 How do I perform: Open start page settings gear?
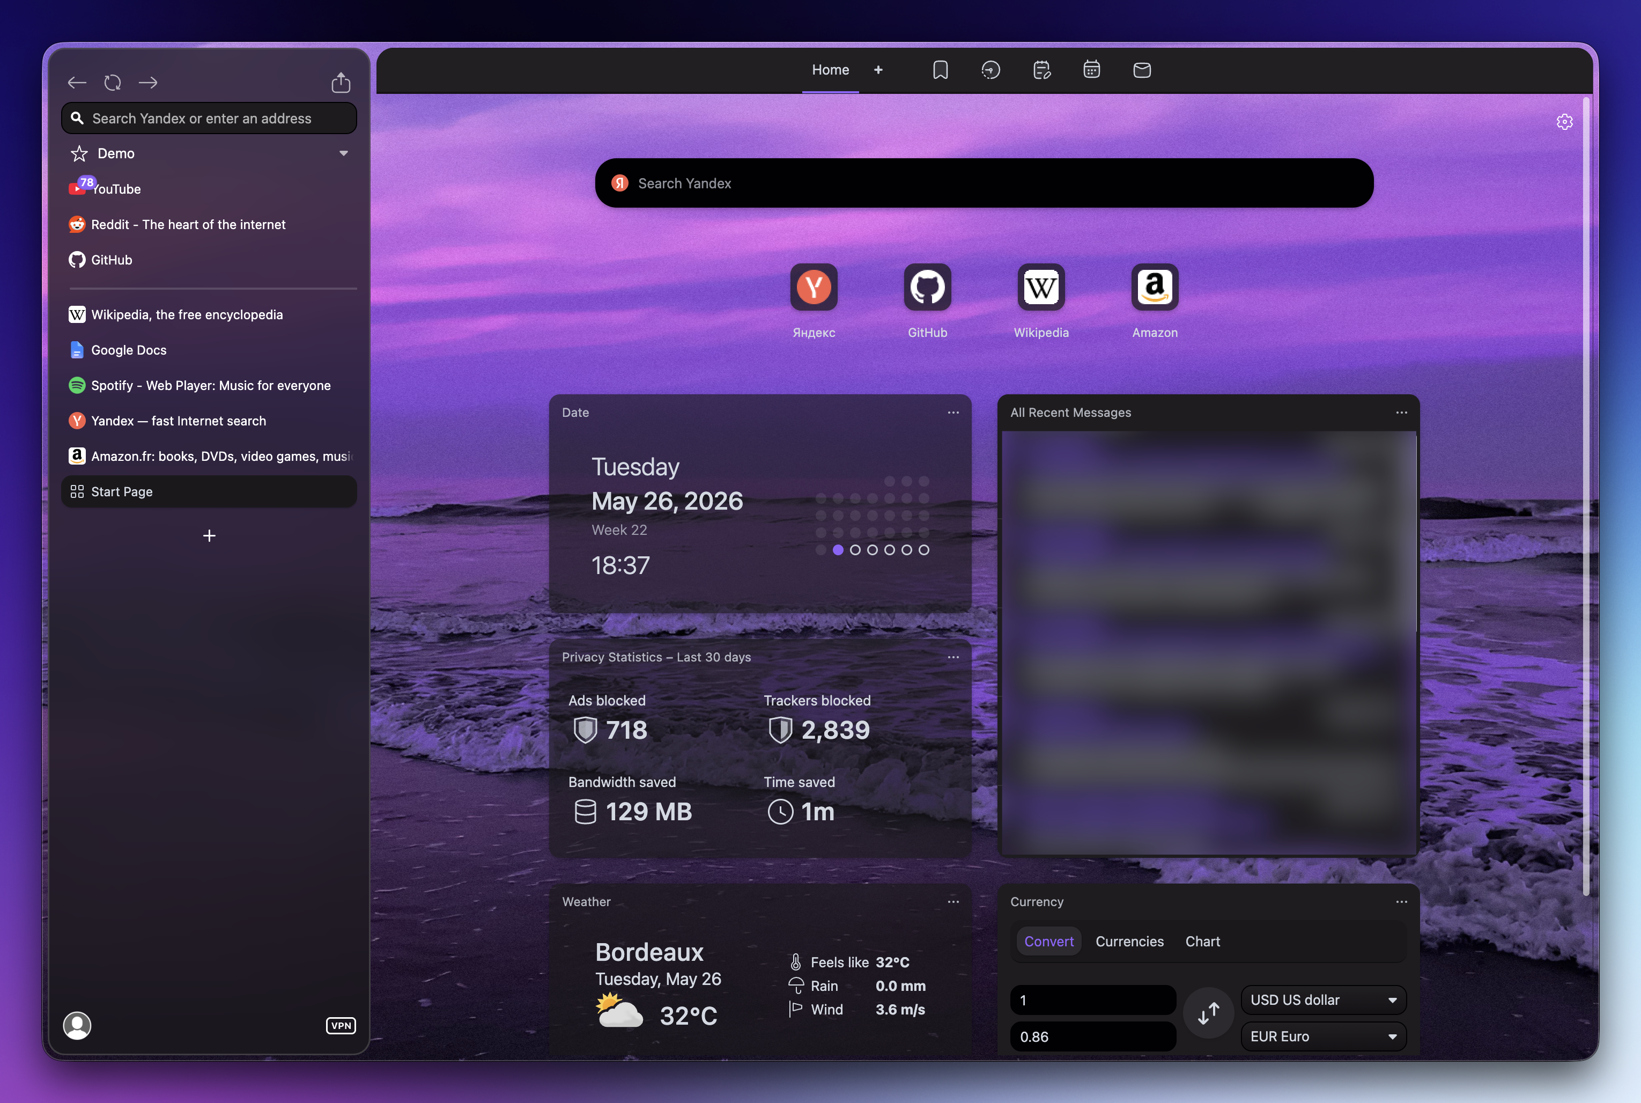1564,122
